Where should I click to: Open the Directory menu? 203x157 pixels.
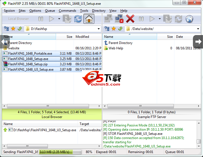click(x=99, y=11)
